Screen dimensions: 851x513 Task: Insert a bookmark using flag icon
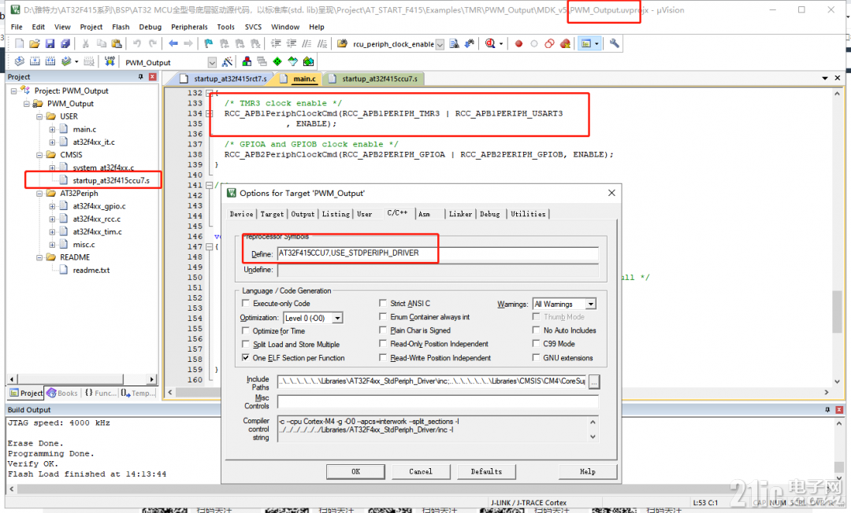tap(208, 44)
